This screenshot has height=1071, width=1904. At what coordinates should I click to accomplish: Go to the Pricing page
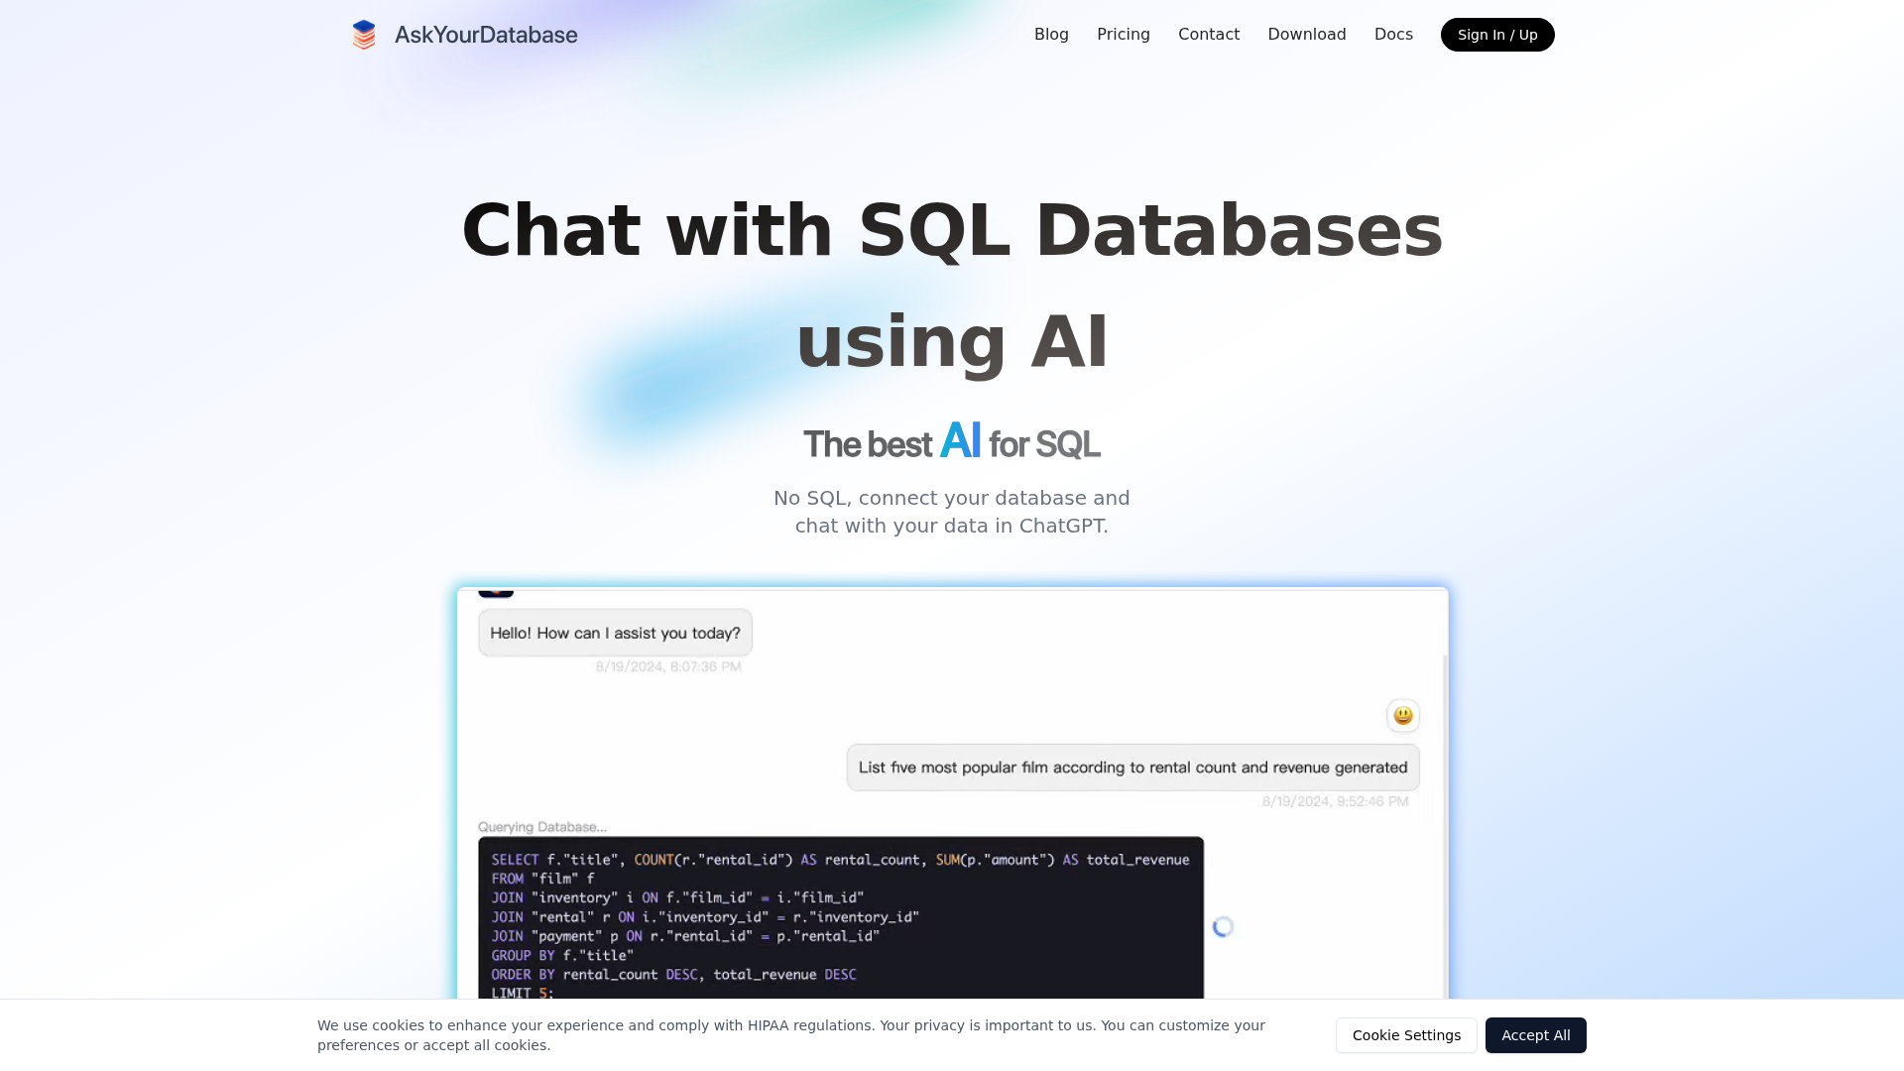pyautogui.click(x=1123, y=35)
